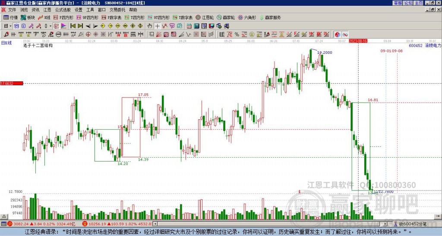Click the colored flag icon
This screenshot has height=236, width=442.
click(64, 26)
